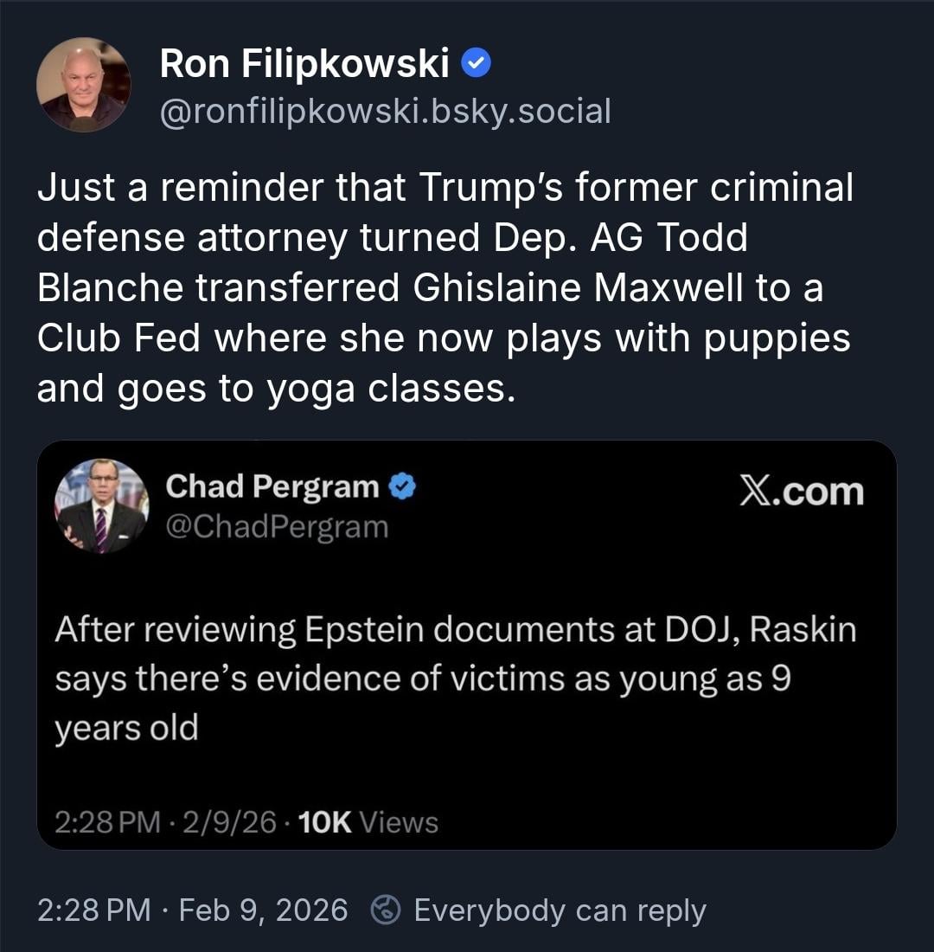
Task: Click the 10K Views count
Action: click(367, 821)
